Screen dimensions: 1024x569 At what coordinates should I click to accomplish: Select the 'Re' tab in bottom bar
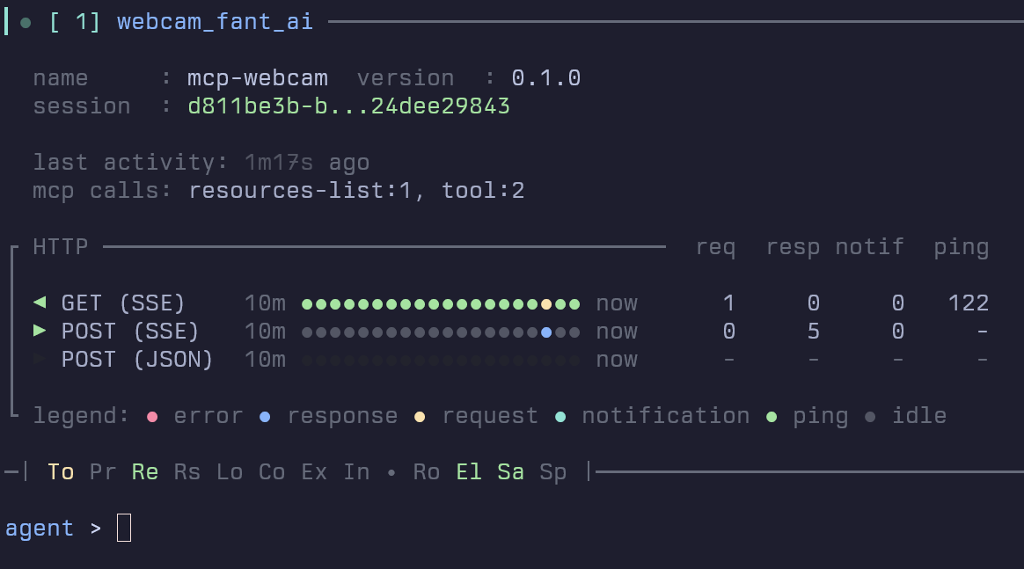coord(145,472)
